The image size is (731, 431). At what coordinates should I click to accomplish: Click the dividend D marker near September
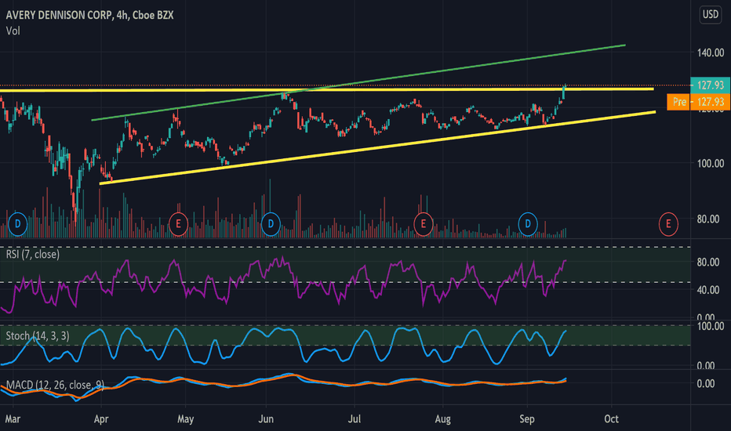point(528,224)
